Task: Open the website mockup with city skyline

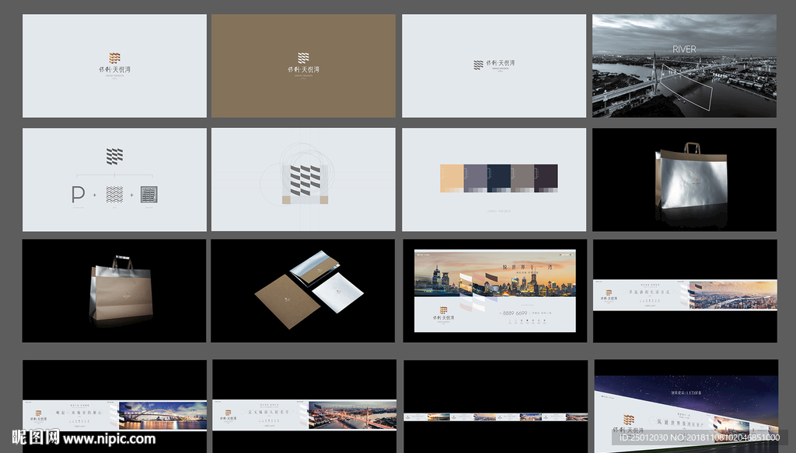Action: [495, 291]
